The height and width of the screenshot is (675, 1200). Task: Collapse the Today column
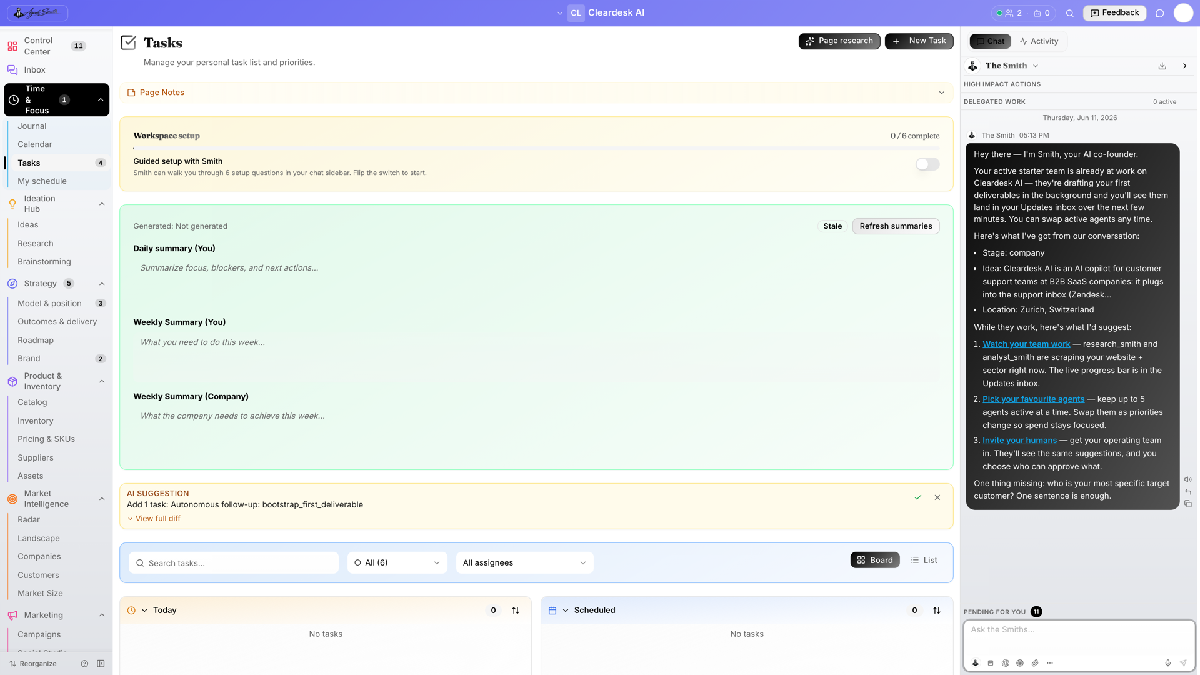point(144,611)
